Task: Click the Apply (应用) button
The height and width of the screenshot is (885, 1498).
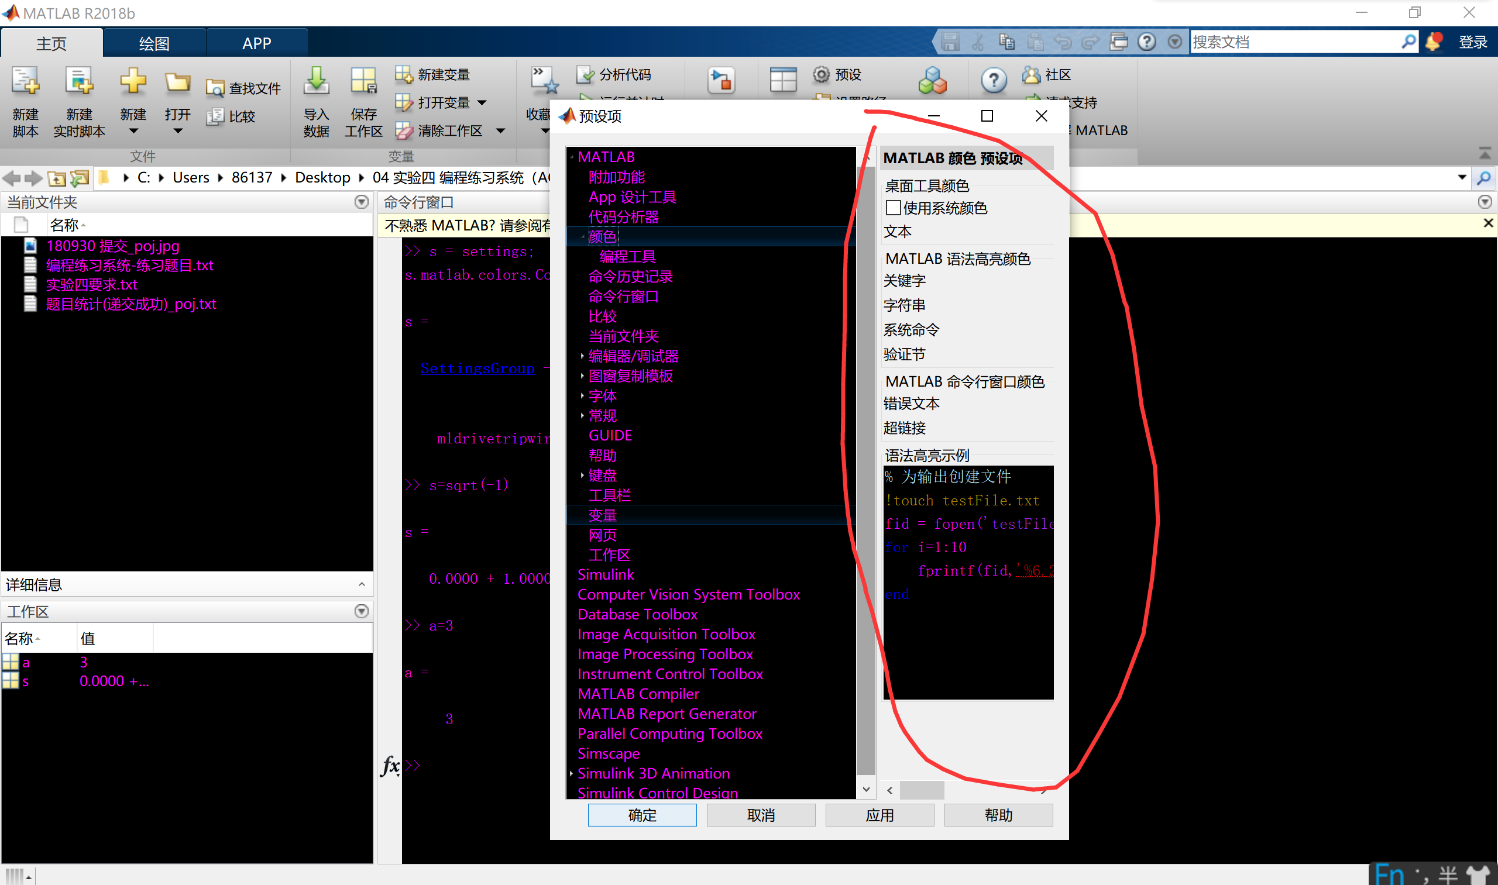Action: coord(879,815)
